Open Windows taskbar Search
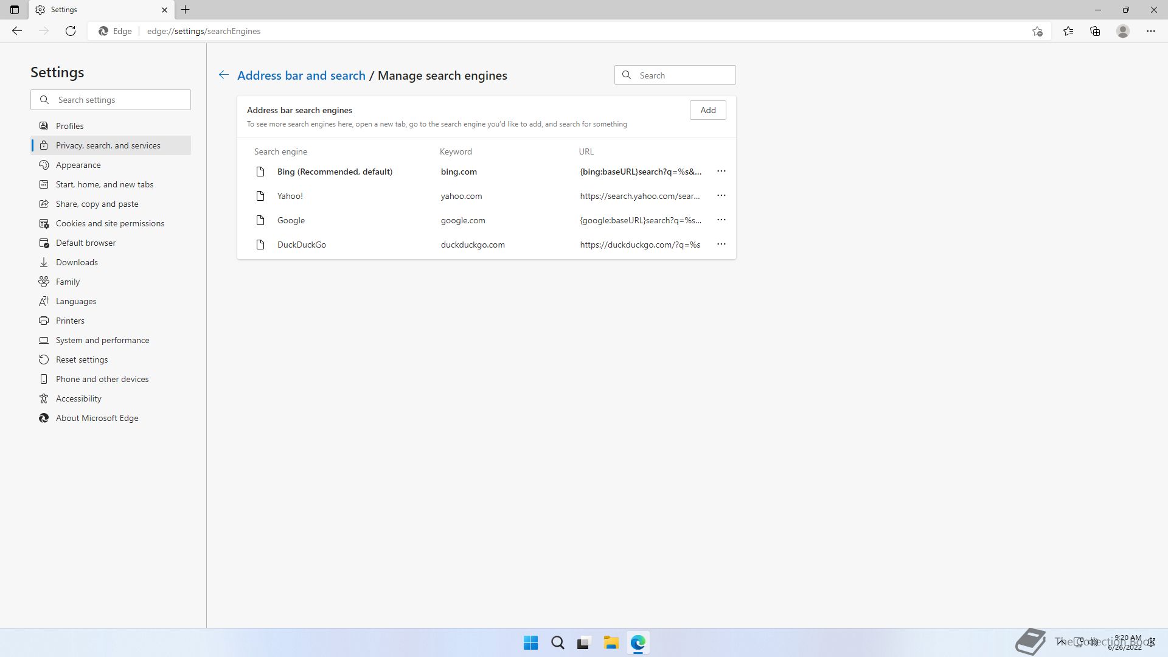Screen dimensions: 1168x657 point(557,642)
